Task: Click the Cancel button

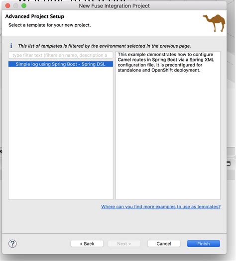Action: pos(164,244)
